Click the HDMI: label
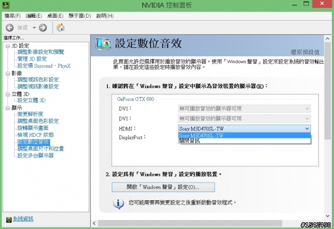334x229 pixels. point(127,128)
